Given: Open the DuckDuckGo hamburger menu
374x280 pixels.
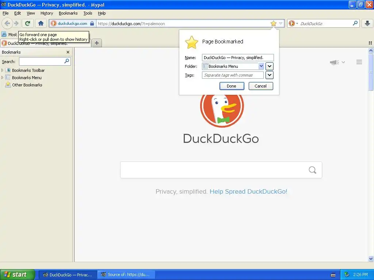Looking at the screenshot, I should click(359, 62).
